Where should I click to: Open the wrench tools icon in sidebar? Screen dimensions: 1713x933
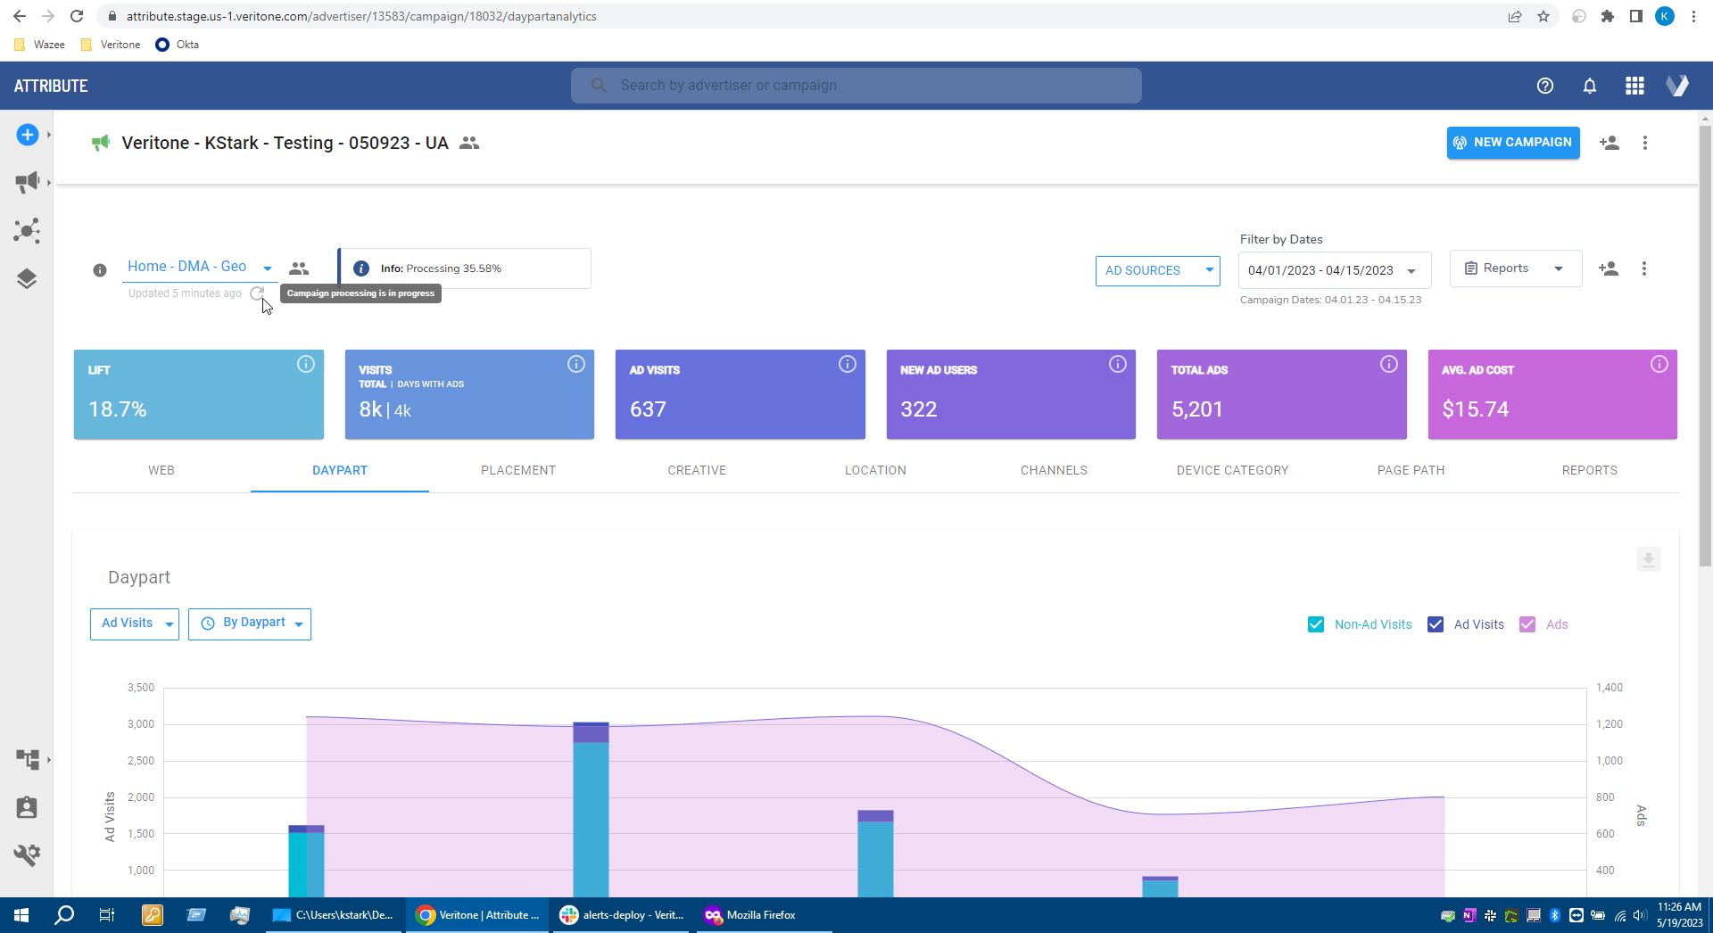point(27,855)
